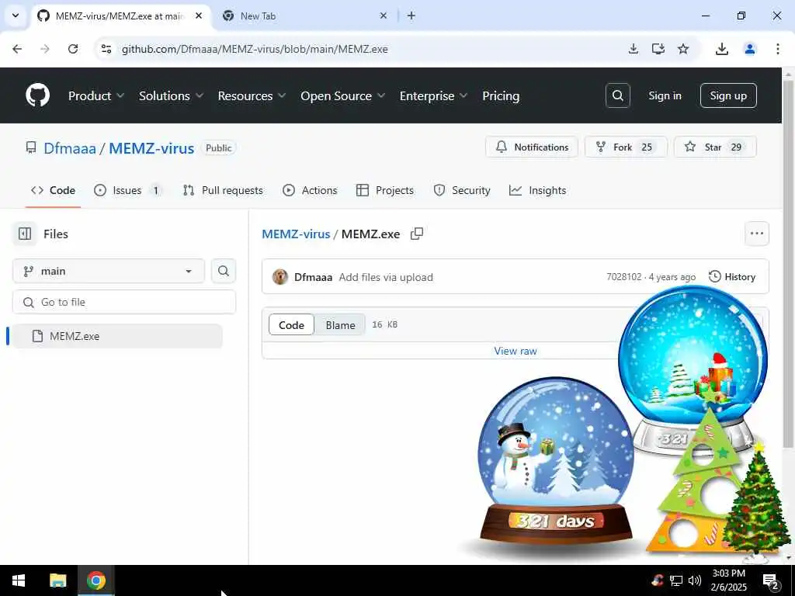Open the main branch selector dropdown
Image resolution: width=795 pixels, height=596 pixels.
click(109, 271)
